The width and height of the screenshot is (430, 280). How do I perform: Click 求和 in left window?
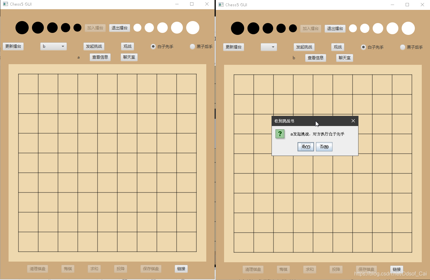[x=94, y=269]
